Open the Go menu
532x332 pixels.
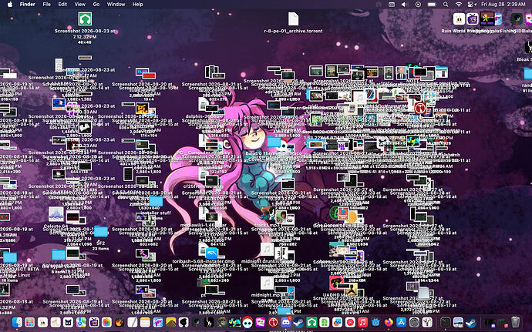point(96,5)
